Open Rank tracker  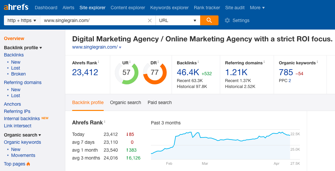tap(207, 8)
